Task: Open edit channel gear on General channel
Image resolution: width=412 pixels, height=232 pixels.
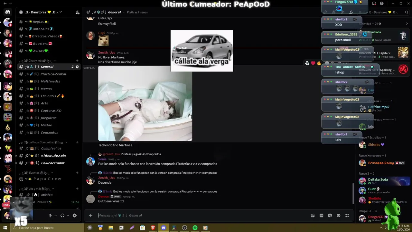Action: 77,67
